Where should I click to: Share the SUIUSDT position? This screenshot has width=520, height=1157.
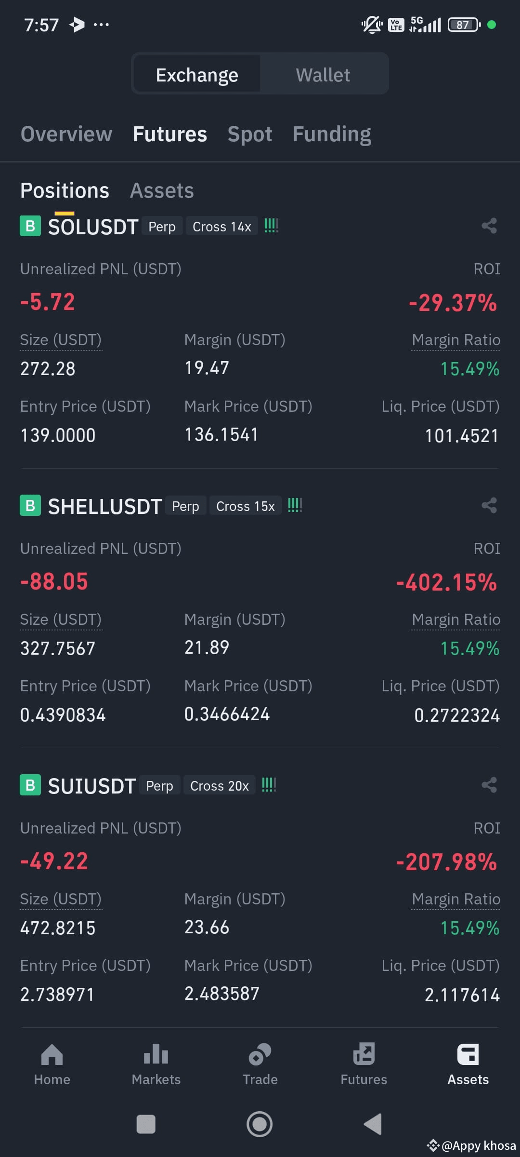coord(489,785)
